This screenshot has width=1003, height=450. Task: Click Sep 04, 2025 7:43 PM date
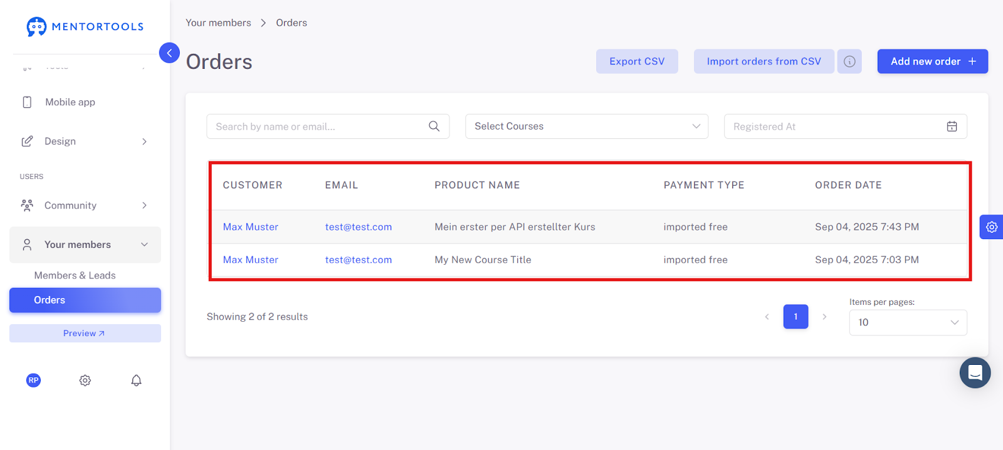tap(867, 227)
